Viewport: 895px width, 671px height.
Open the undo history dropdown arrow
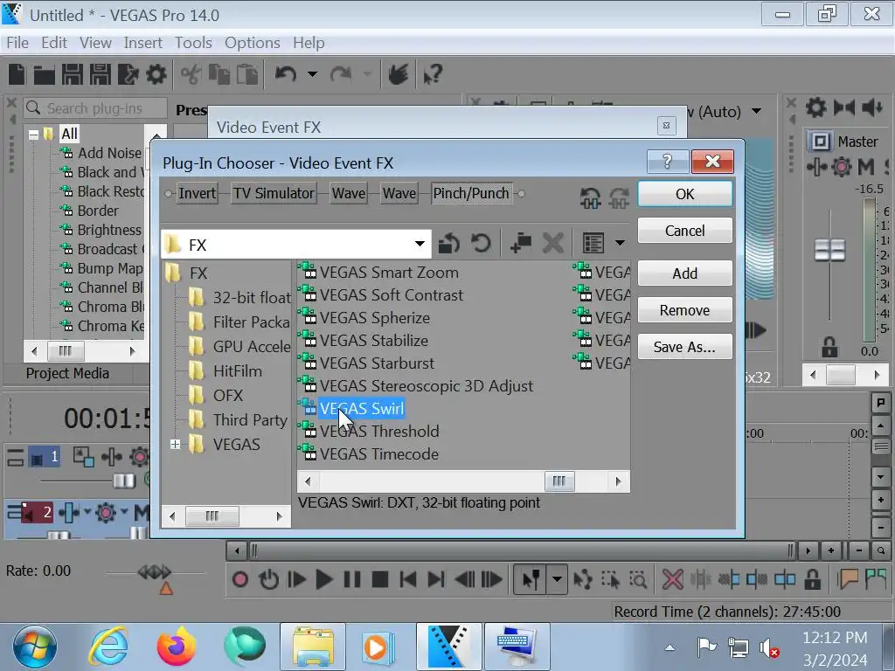312,74
